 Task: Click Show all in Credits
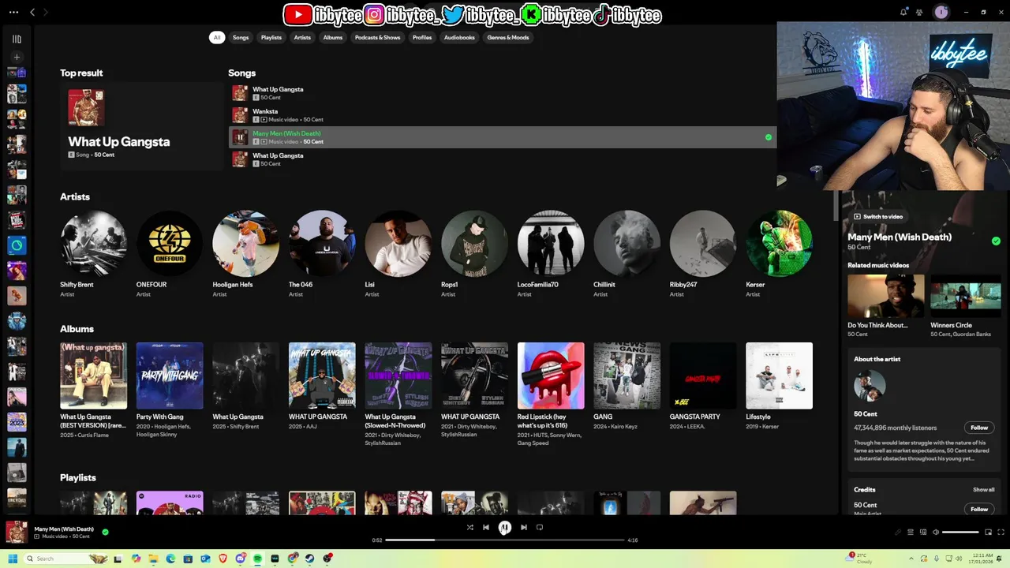pos(983,490)
